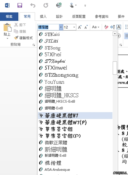Select the 細明體_HKSCS font
Viewport: 128px width, 175px height.
[75, 95]
